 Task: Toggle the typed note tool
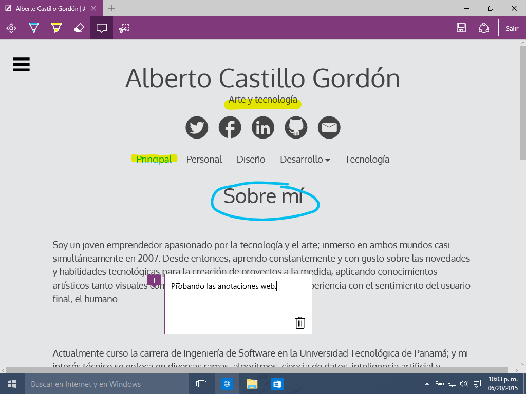(102, 28)
